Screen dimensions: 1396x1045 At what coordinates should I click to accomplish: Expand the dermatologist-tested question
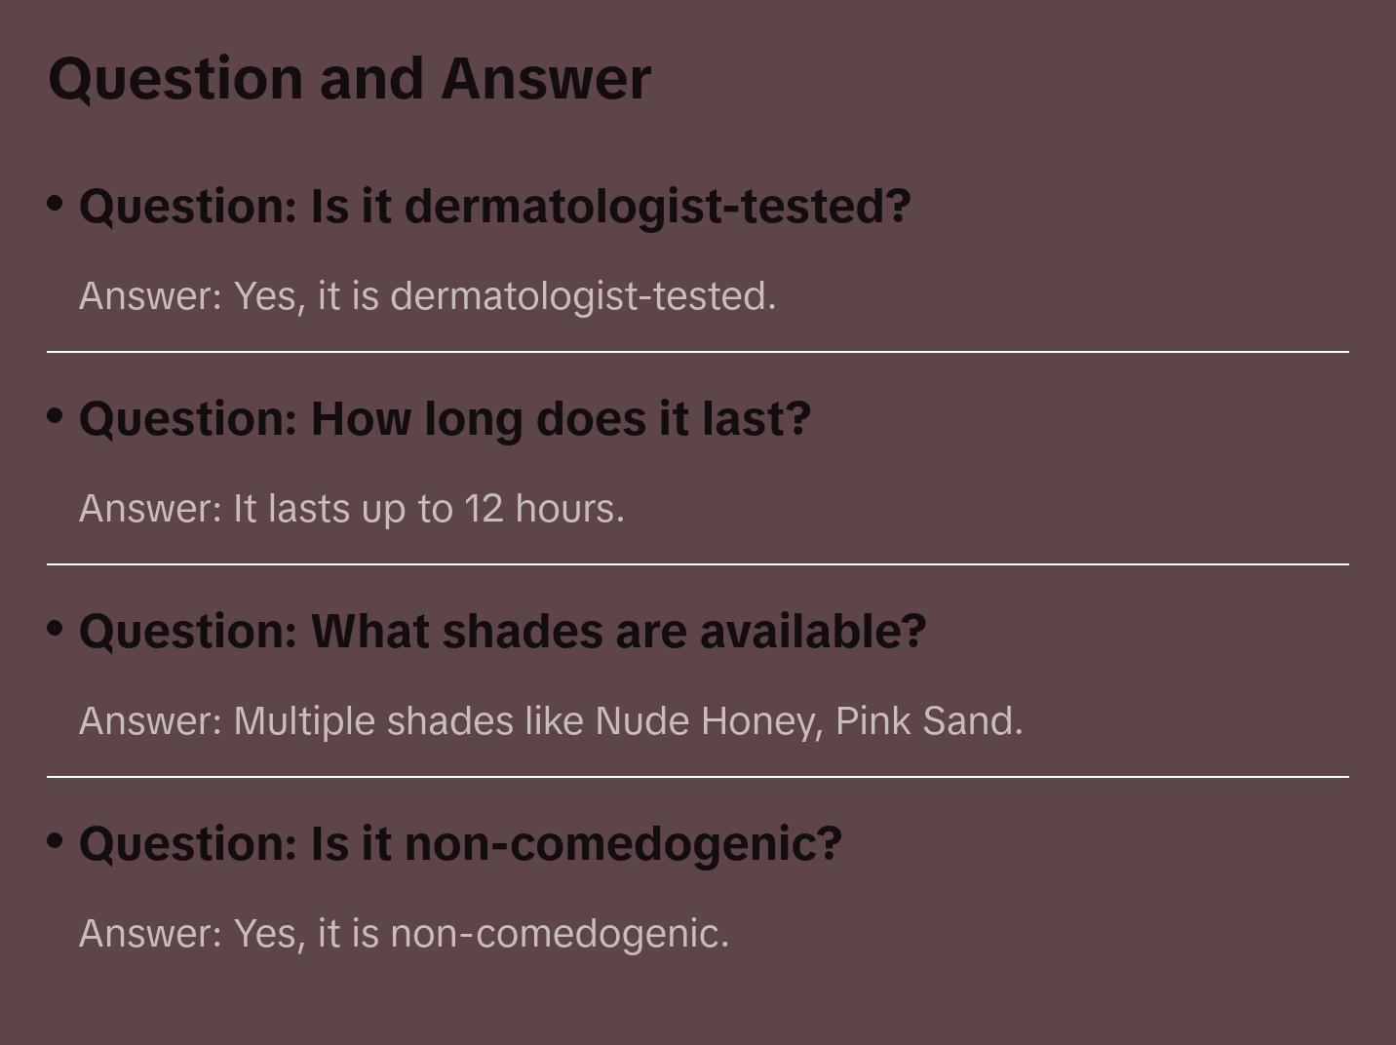[x=494, y=207]
